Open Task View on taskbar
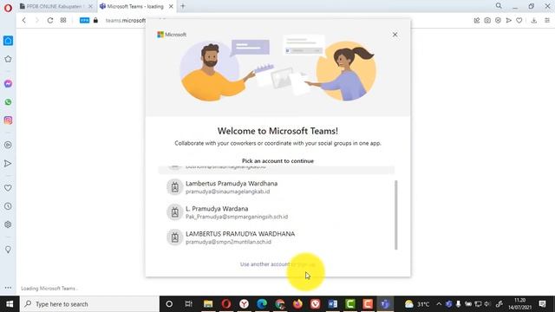 (x=188, y=304)
